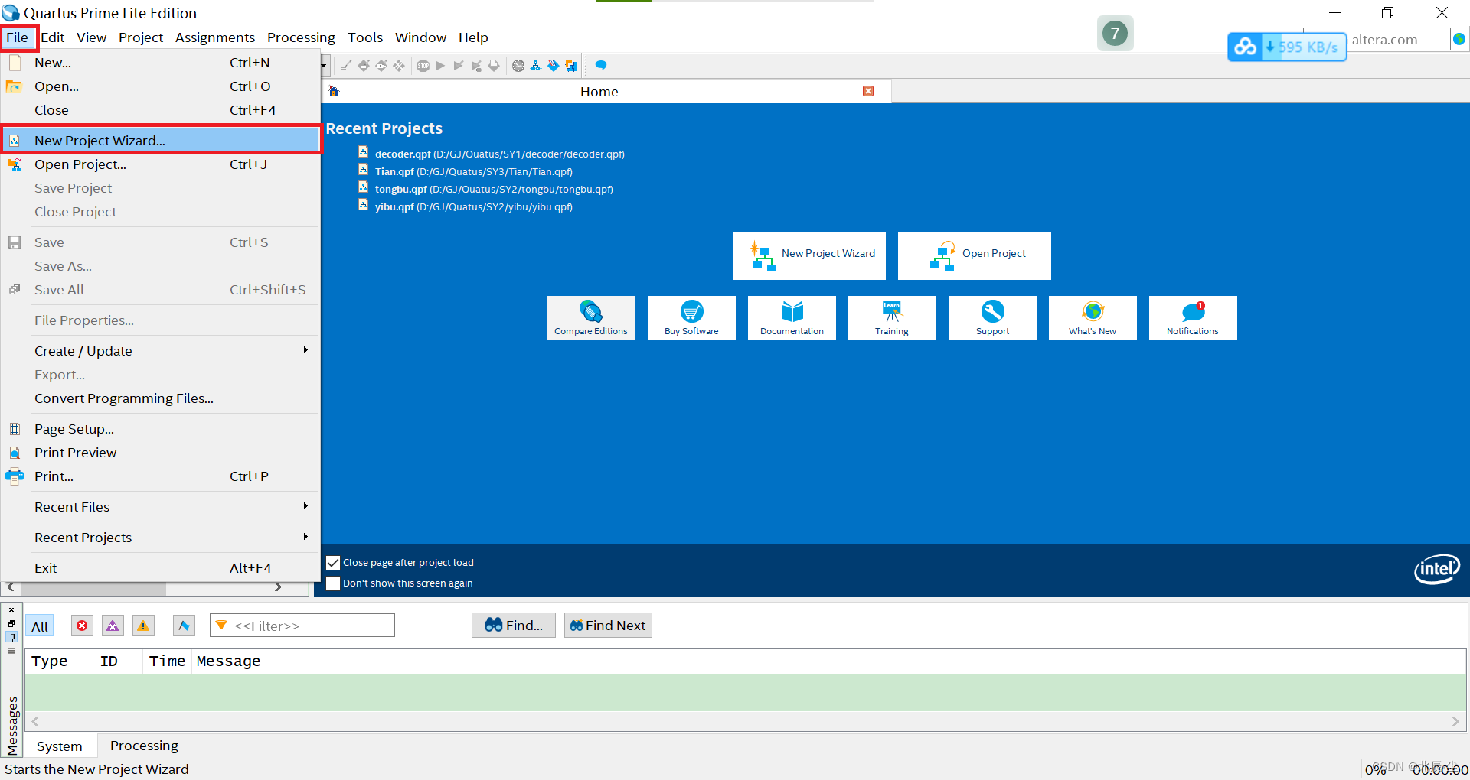The image size is (1470, 780).
Task: Expand the Recent Files submenu
Action: pos(160,507)
